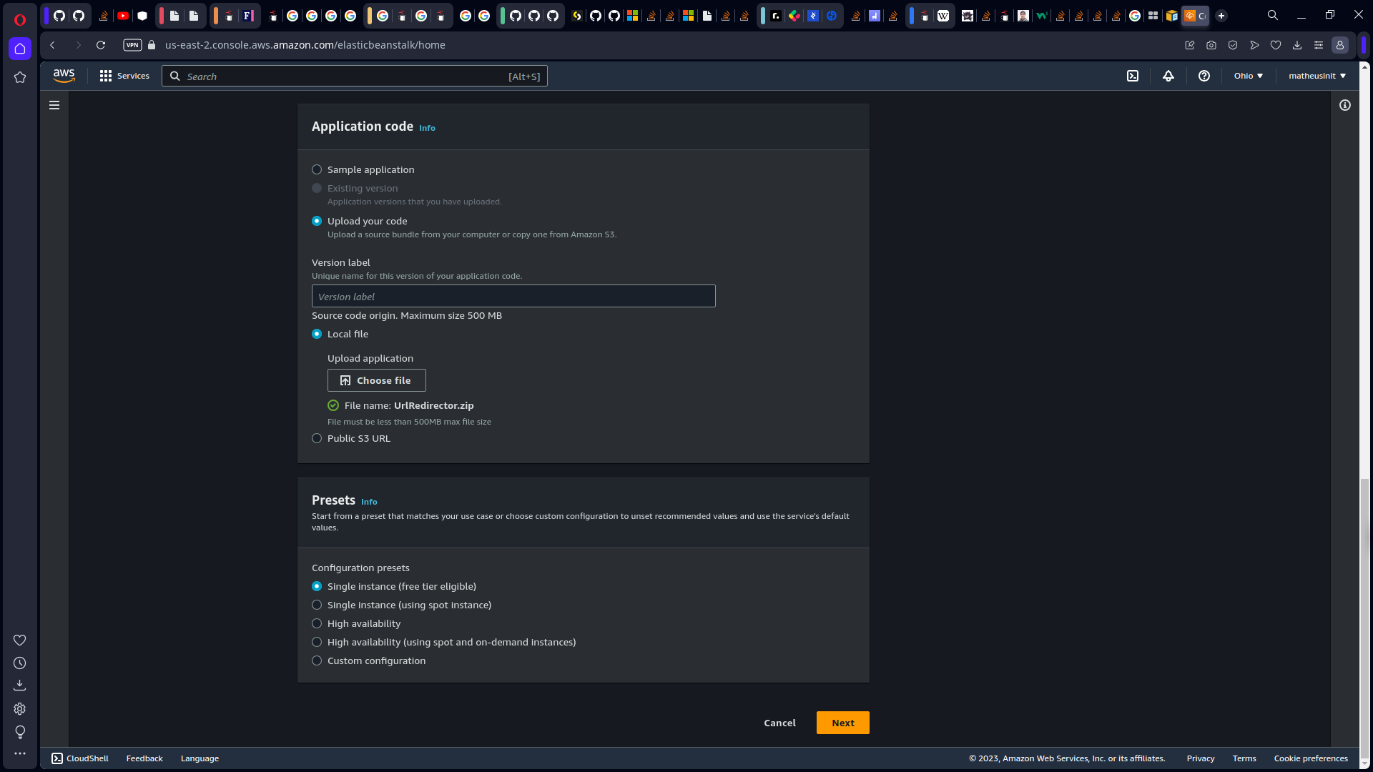Open the AWS help question mark icon
Viewport: 1373px width, 772px height.
1204,76
